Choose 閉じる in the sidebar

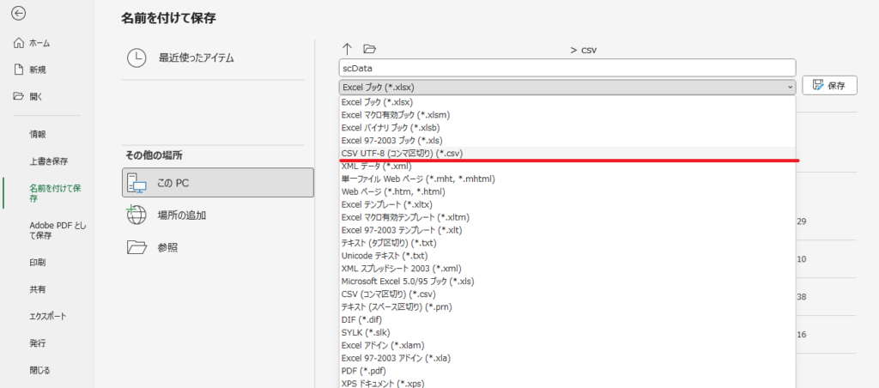tap(39, 370)
